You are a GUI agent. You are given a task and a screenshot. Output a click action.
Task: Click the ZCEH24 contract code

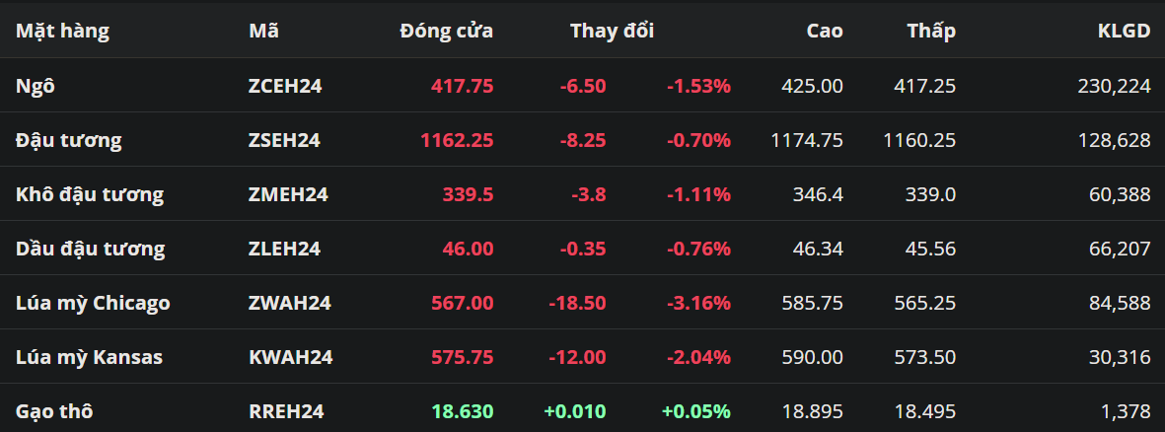tap(285, 86)
